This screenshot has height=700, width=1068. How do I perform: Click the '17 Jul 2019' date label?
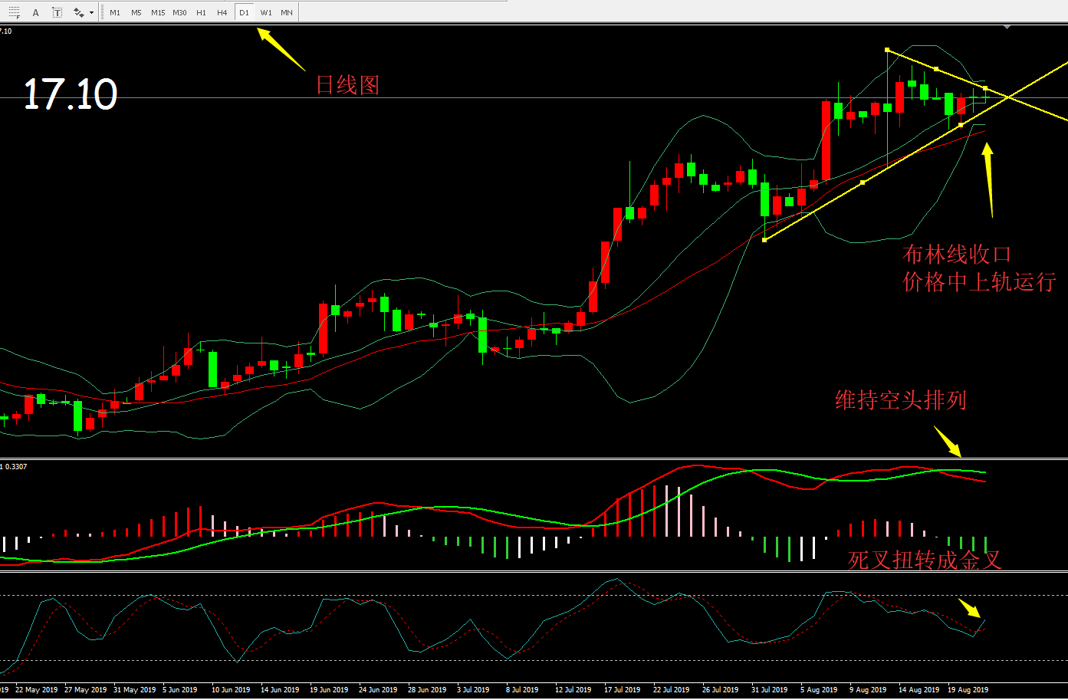click(622, 689)
